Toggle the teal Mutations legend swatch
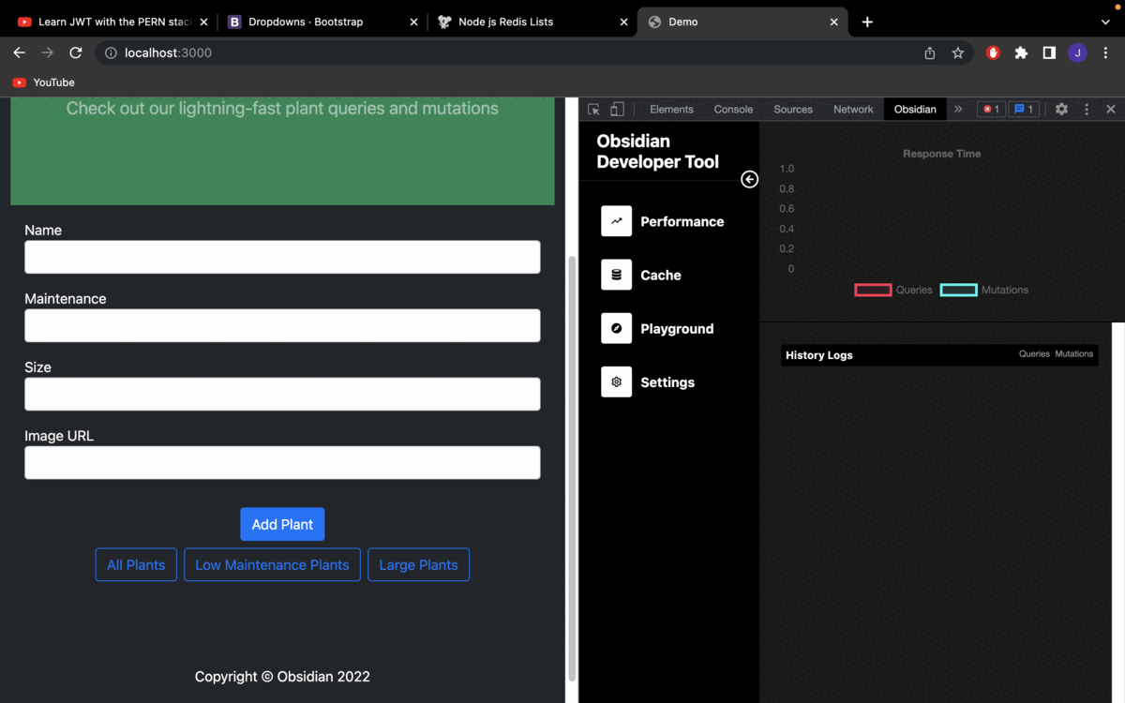The width and height of the screenshot is (1125, 703). tap(958, 291)
